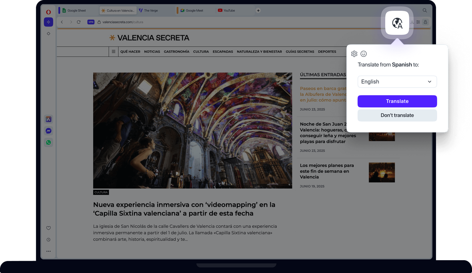Open 'Los mejores planes' article link

click(327, 171)
